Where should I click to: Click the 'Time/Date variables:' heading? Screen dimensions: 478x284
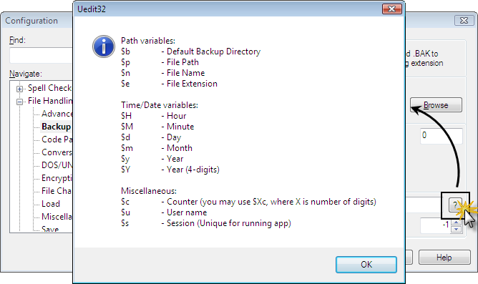click(x=160, y=105)
